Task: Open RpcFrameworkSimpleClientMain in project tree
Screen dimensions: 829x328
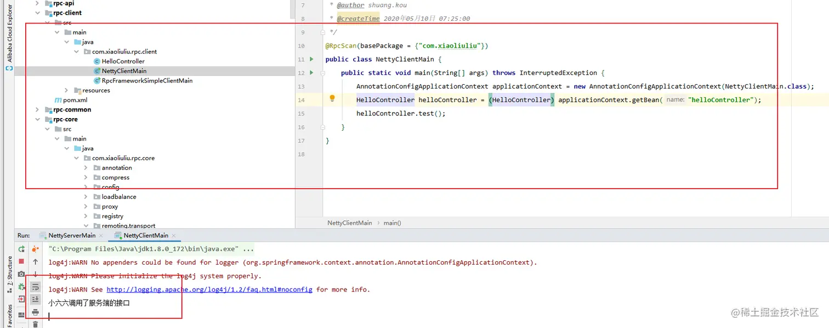Action: (147, 80)
